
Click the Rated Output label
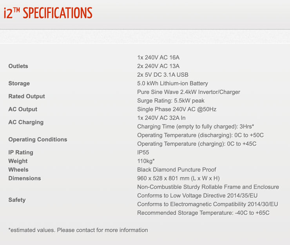pyautogui.click(x=27, y=96)
